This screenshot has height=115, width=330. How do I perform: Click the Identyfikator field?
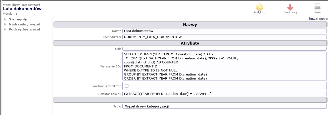(224, 37)
